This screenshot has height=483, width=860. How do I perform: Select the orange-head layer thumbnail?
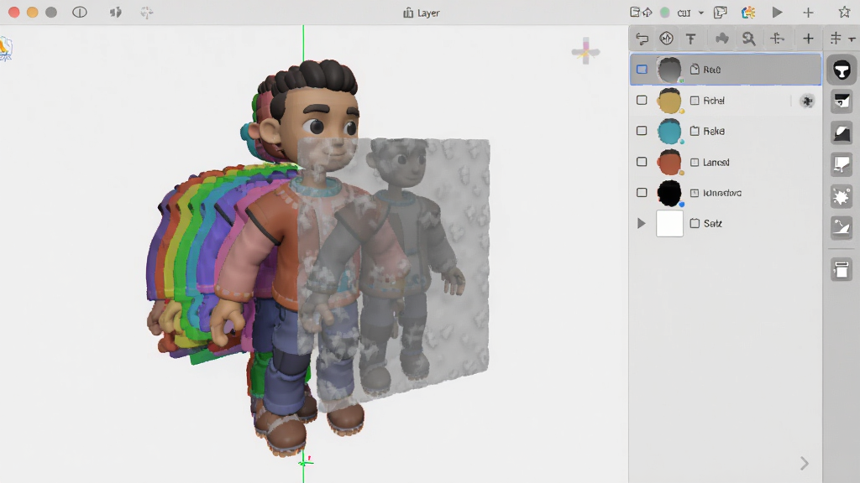tap(669, 162)
